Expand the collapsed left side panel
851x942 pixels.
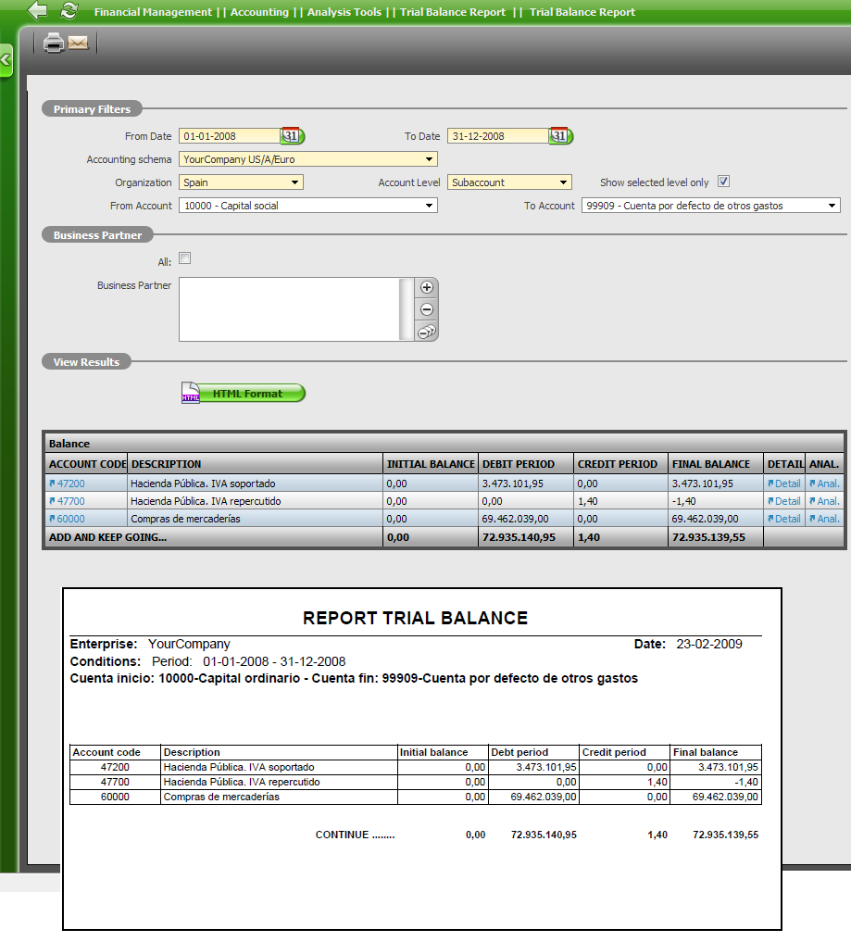6,60
